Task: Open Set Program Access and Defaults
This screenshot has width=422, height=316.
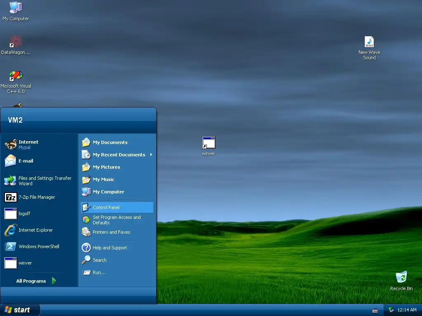Action: pos(117,220)
